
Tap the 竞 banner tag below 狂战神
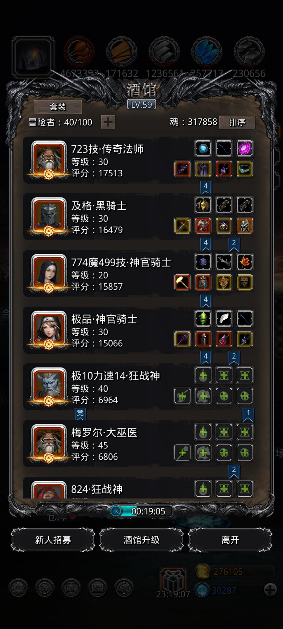point(80,414)
